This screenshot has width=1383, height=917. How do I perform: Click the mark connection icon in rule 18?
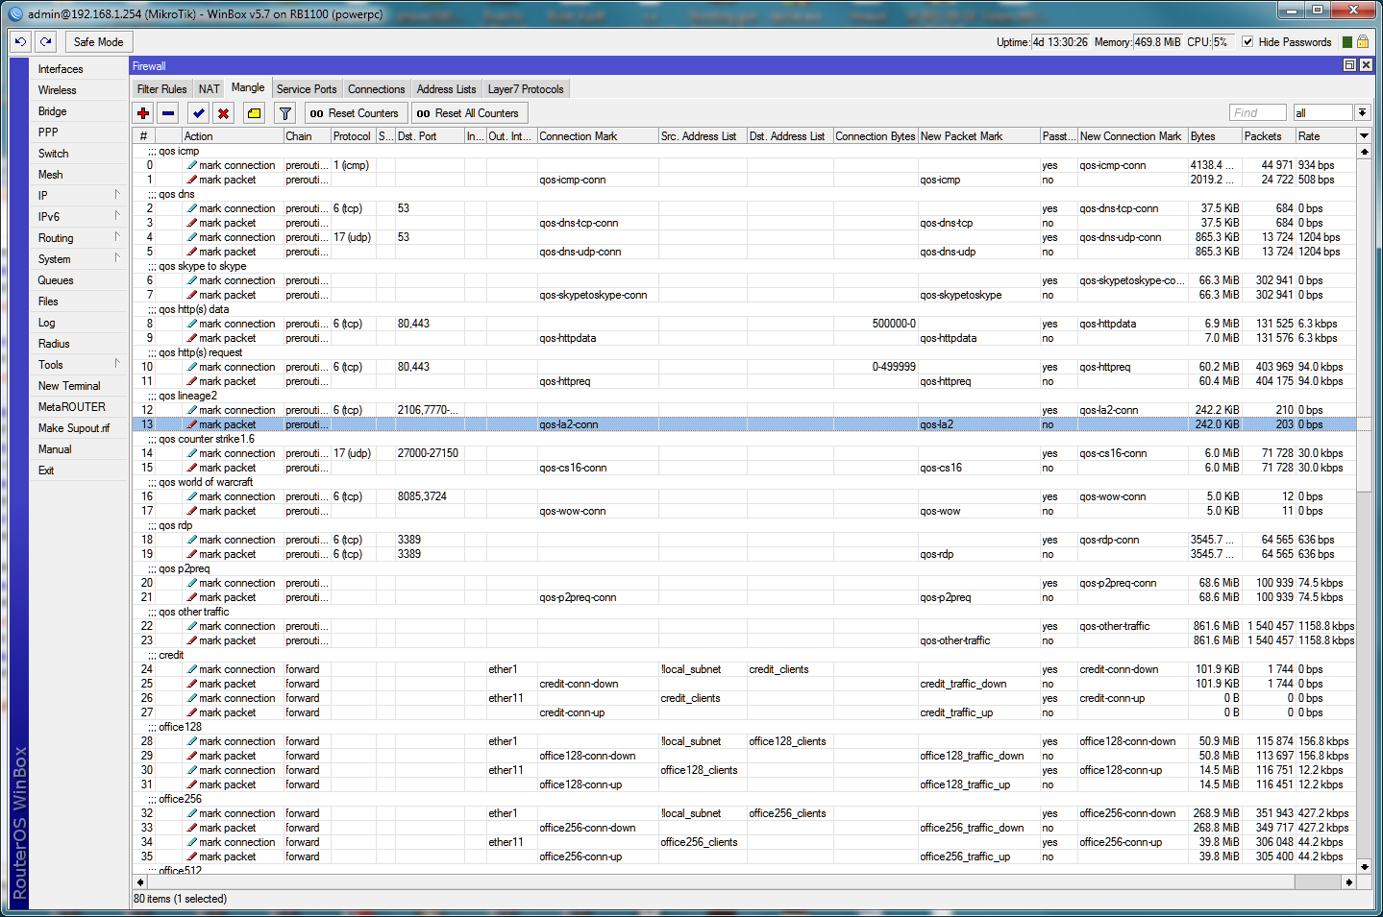pos(192,540)
